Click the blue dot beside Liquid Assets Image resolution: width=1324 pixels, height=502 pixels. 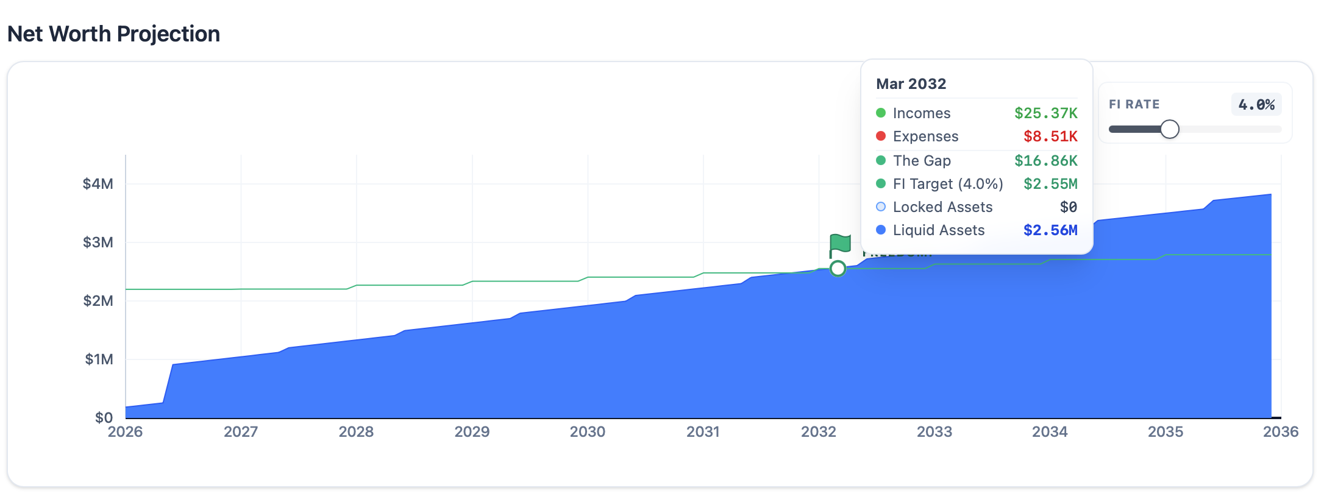click(881, 230)
